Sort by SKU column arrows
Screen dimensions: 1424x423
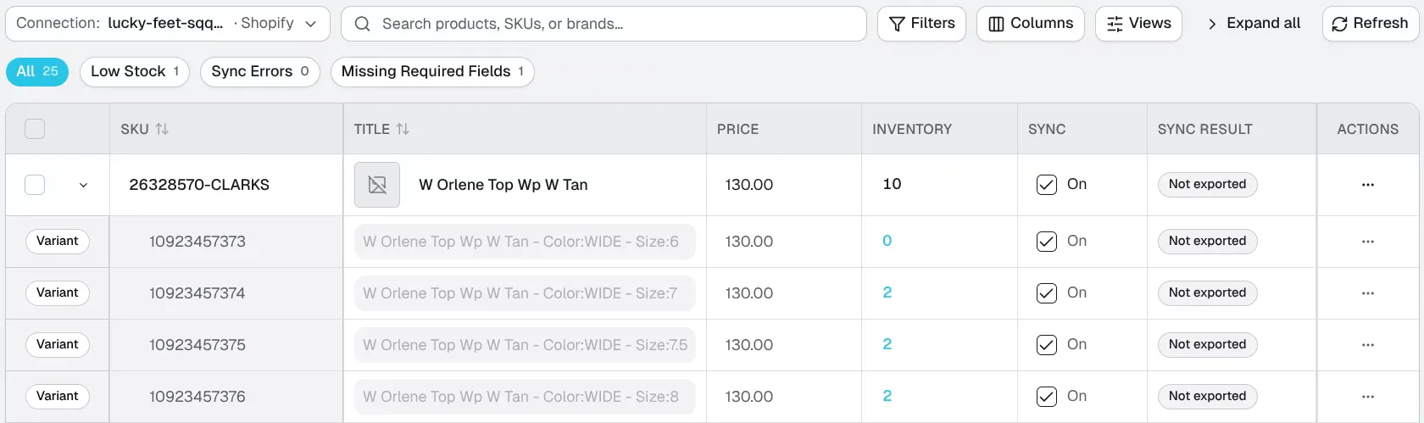point(162,129)
